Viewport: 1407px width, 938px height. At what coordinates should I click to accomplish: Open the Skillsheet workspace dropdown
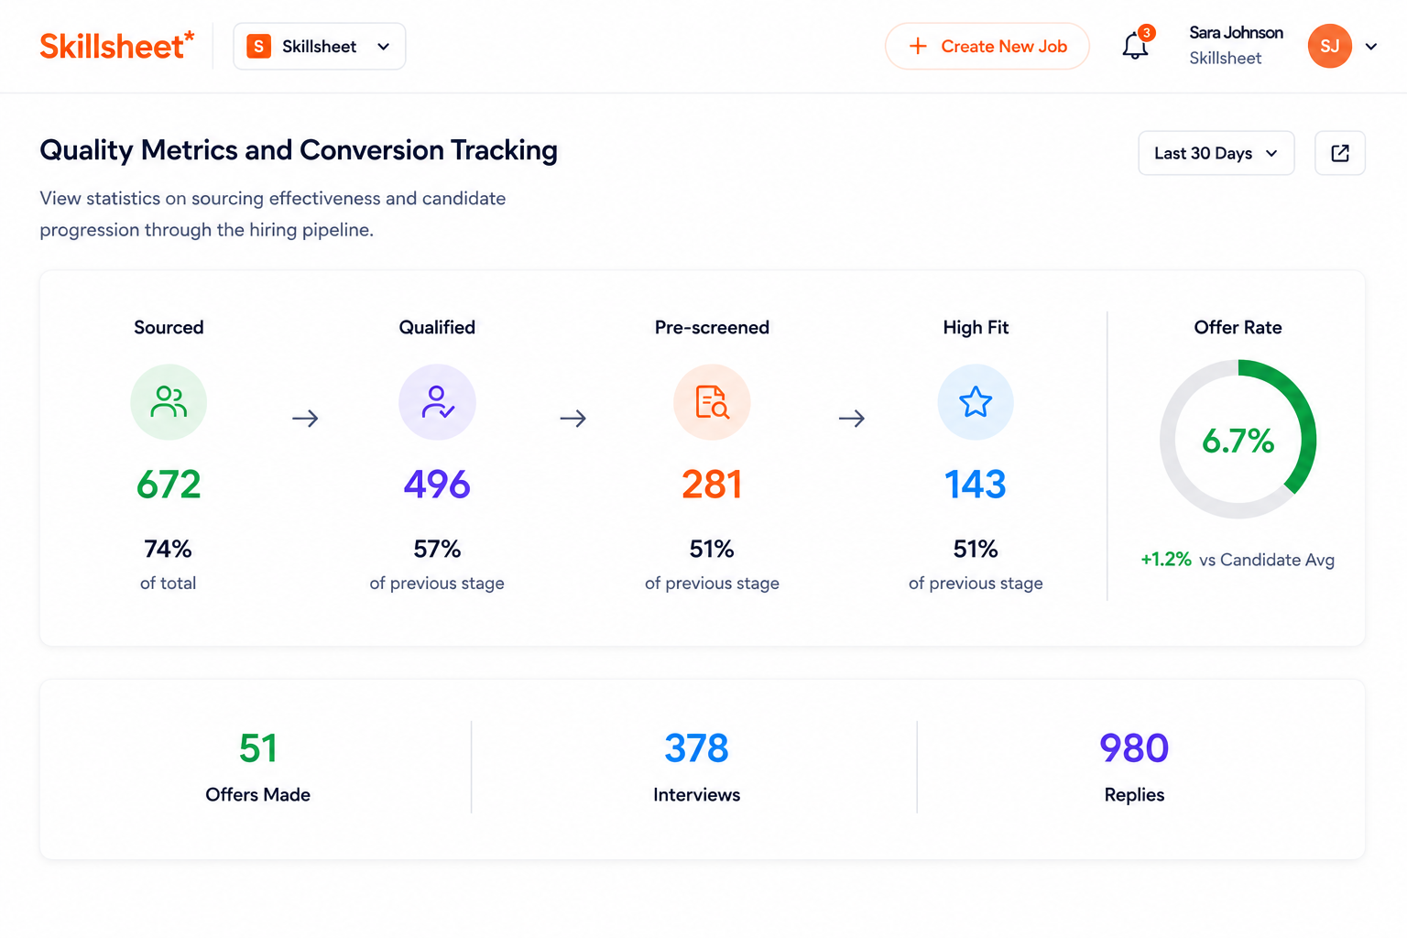click(x=319, y=46)
